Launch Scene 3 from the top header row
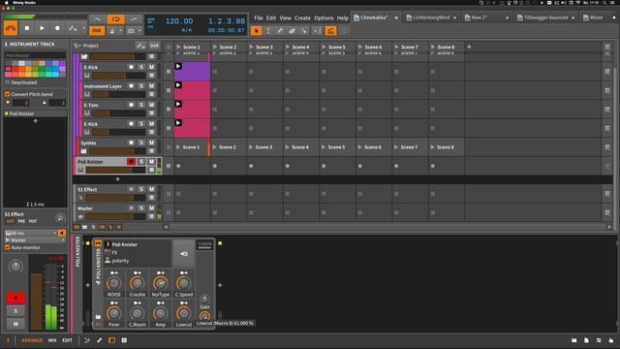 click(x=251, y=47)
